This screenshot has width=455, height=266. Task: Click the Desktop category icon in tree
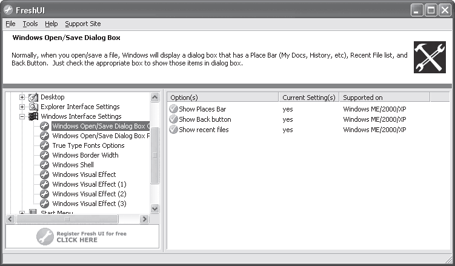(x=33, y=97)
